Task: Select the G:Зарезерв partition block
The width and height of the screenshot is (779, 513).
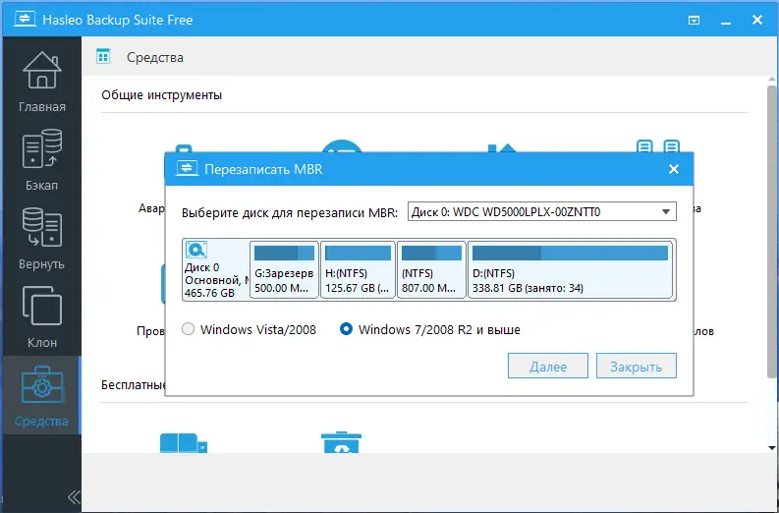Action: 284,269
